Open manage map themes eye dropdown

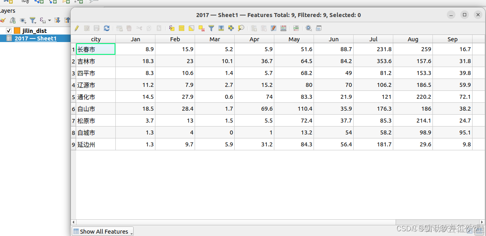(x=23, y=20)
